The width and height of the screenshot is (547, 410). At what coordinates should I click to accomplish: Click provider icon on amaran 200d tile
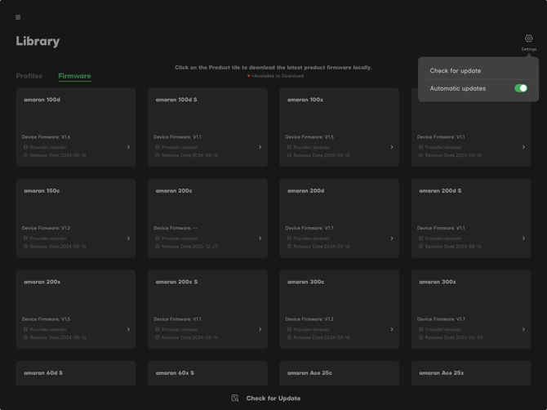(289, 238)
